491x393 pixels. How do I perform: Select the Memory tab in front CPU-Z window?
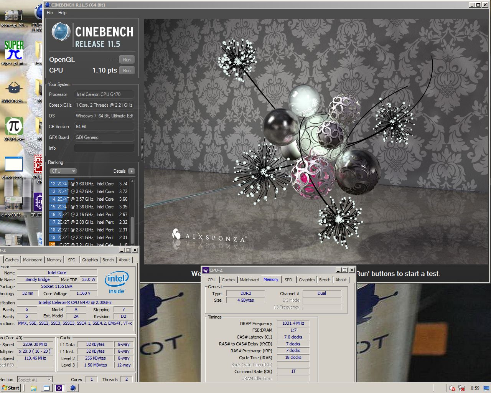click(271, 279)
